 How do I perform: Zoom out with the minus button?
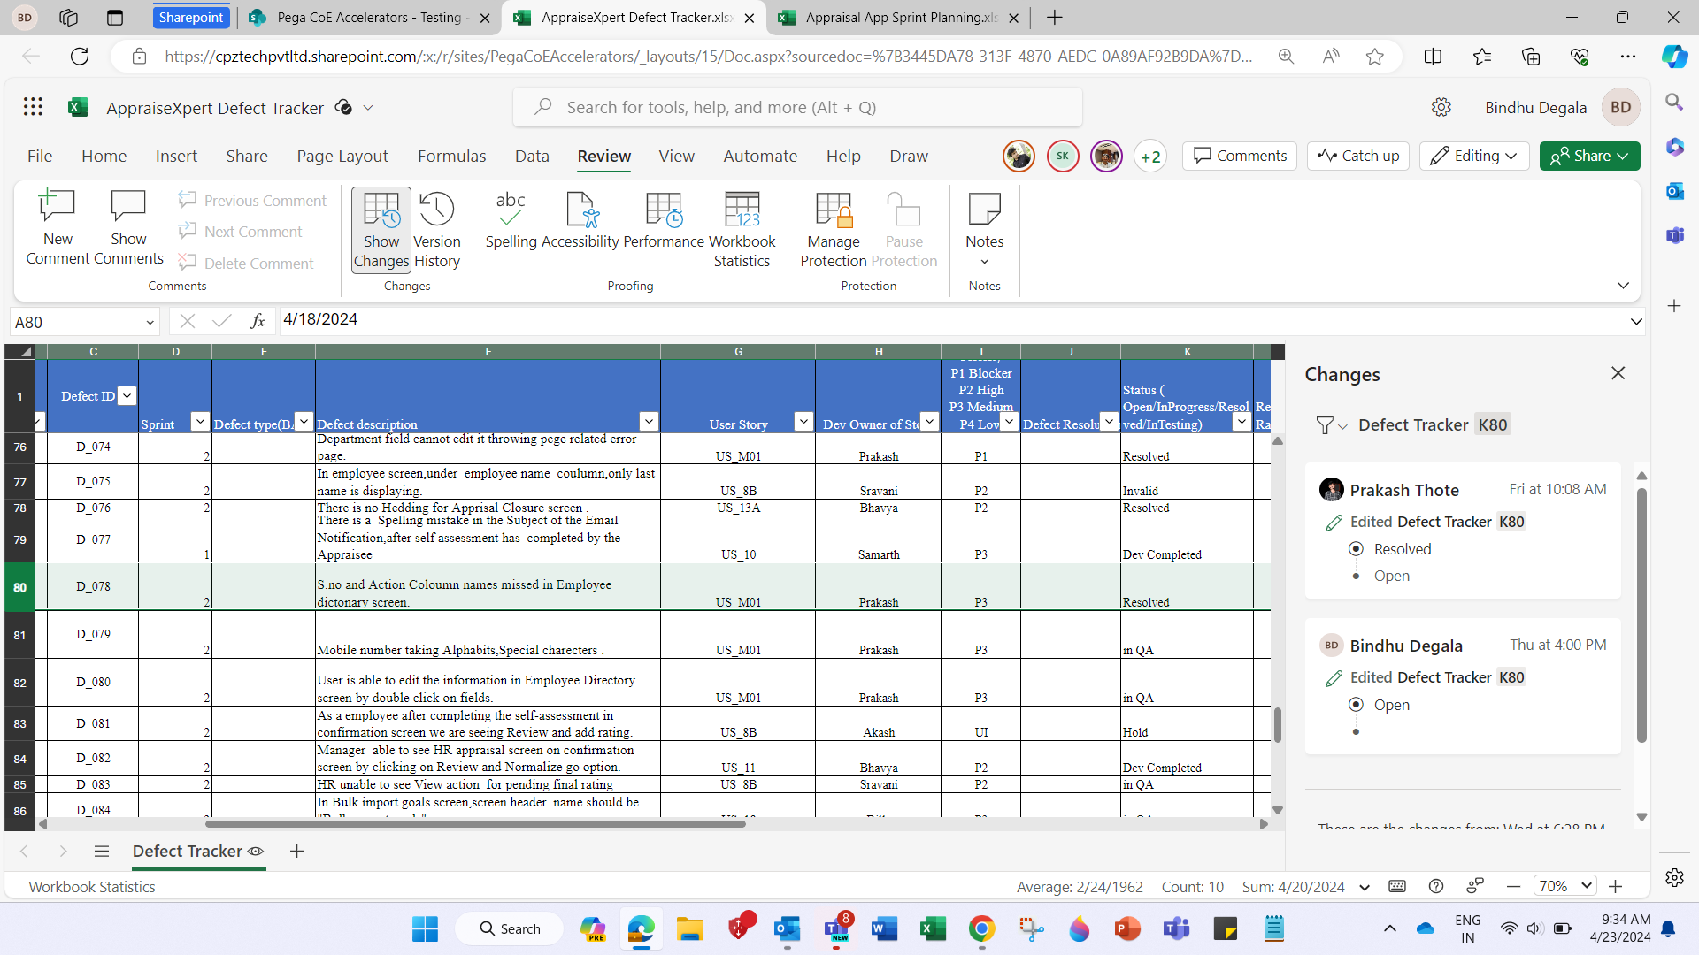[x=1513, y=886]
